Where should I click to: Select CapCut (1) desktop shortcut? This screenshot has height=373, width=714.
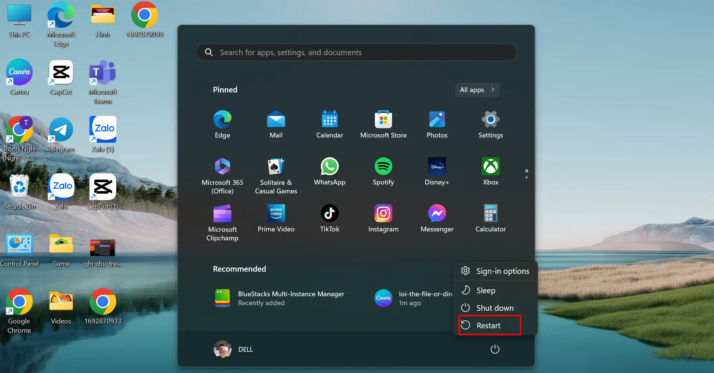tap(103, 192)
